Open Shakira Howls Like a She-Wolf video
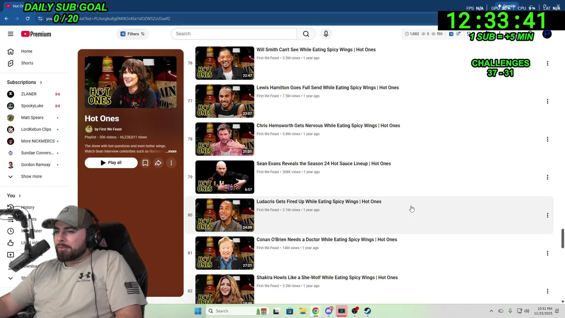565x318 pixels. coord(327,278)
